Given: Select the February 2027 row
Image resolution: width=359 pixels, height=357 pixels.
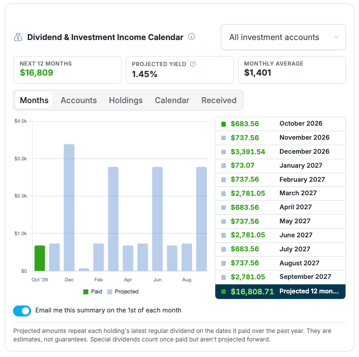Looking at the screenshot, I should tap(280, 180).
